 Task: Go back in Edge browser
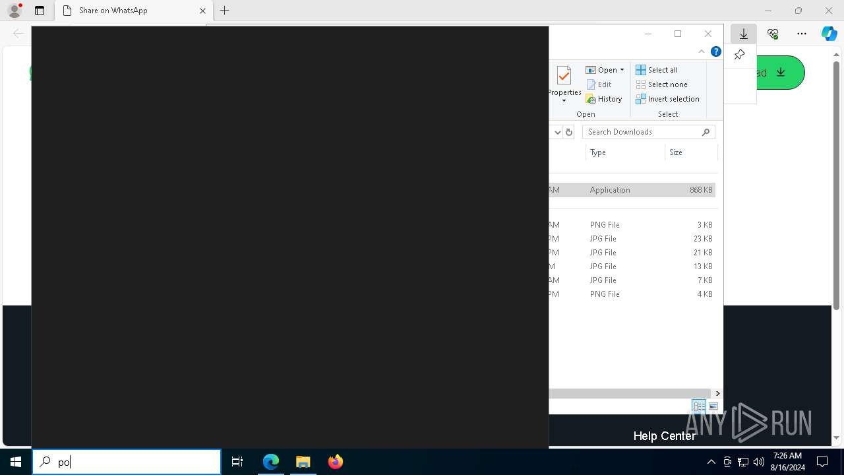pos(18,34)
